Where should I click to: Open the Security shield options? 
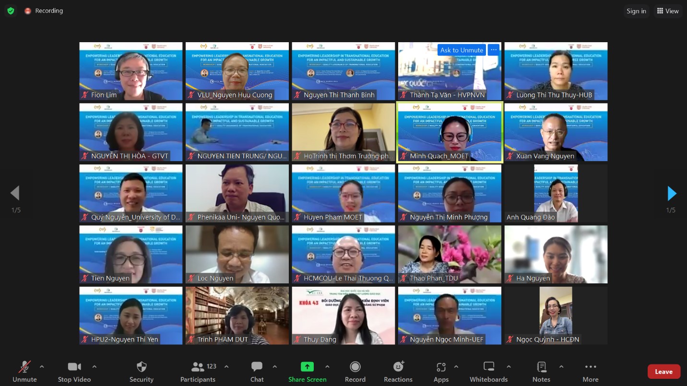[141, 371]
